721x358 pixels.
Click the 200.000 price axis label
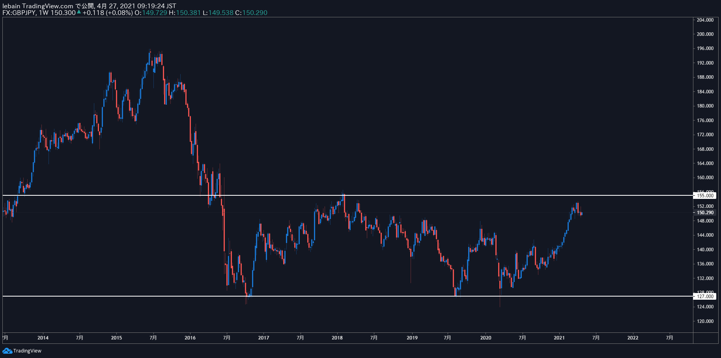tap(705, 34)
